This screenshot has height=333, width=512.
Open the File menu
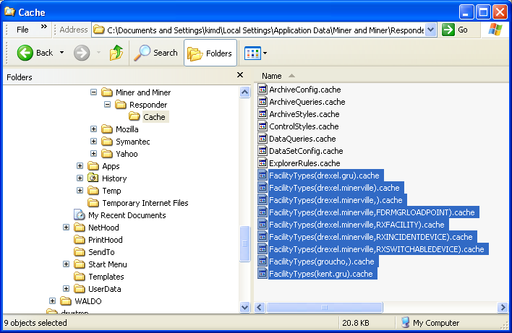tap(22, 30)
